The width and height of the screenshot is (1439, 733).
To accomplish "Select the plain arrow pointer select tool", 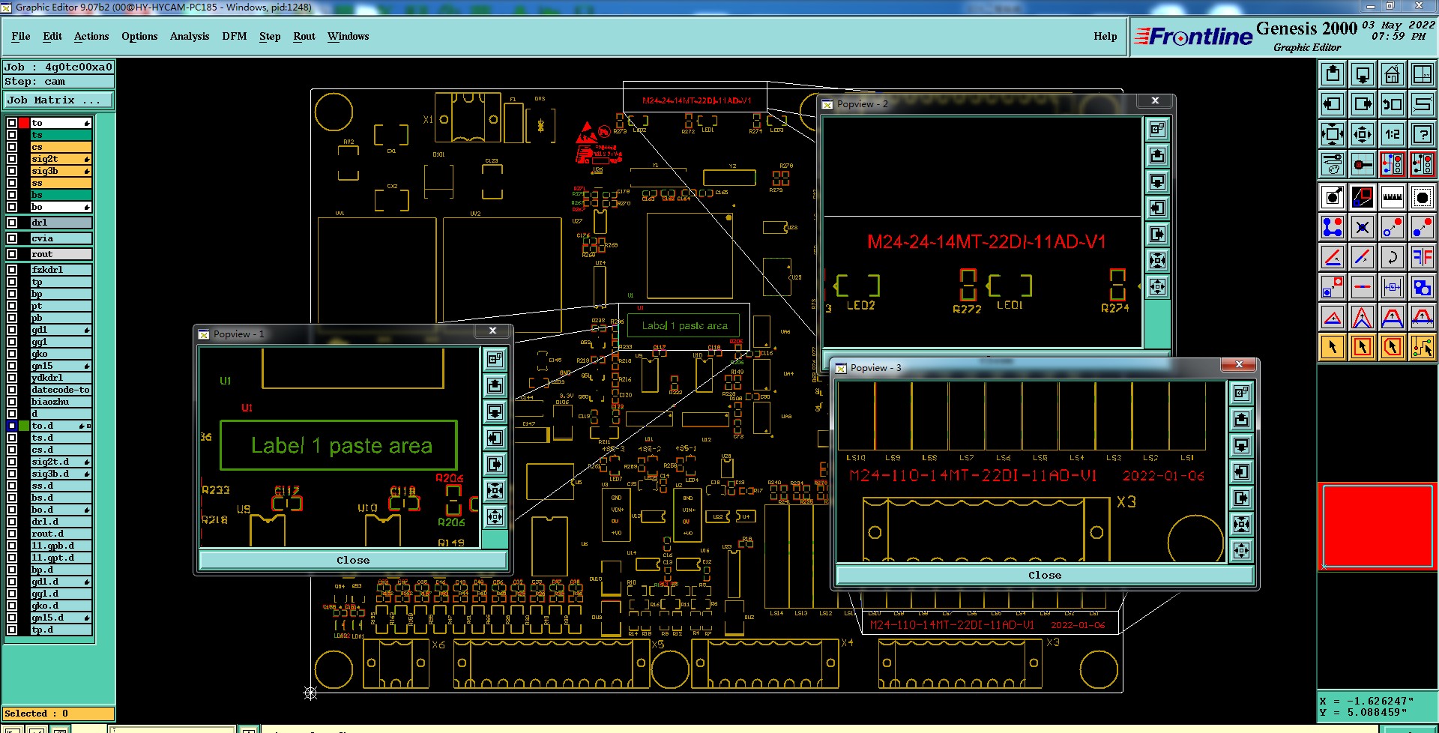I will [1333, 347].
